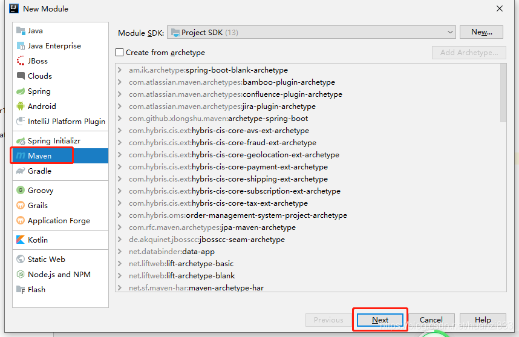Click the Groovy green G icon

pos(21,190)
